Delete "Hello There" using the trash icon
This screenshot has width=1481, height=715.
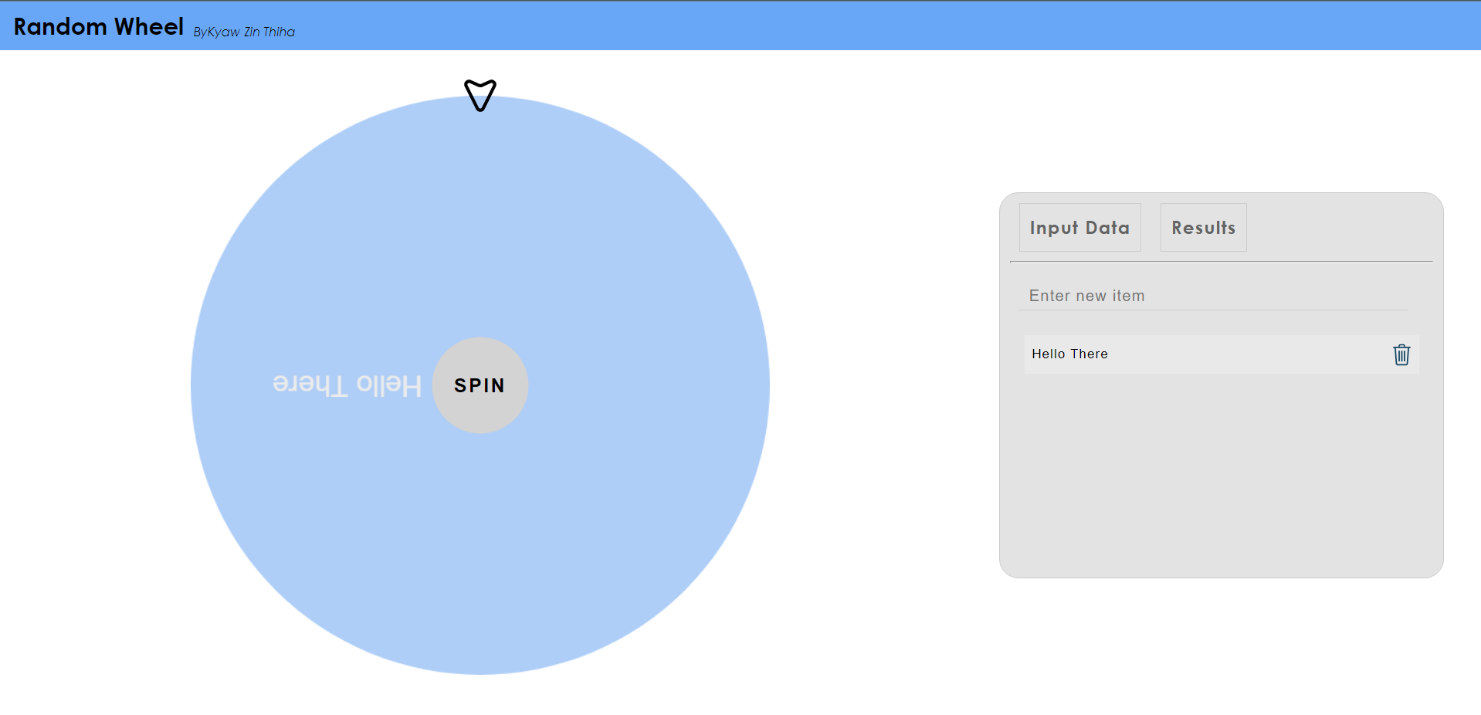(1400, 354)
